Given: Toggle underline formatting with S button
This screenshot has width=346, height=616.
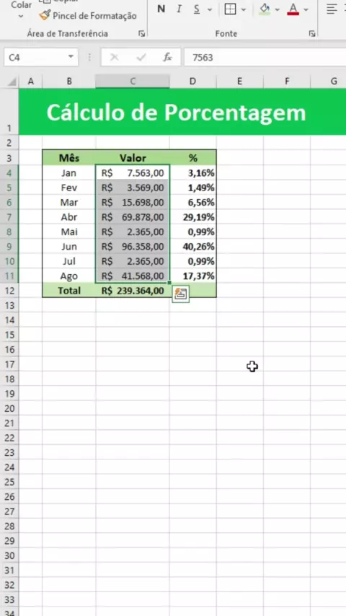Looking at the screenshot, I should pos(197,9).
